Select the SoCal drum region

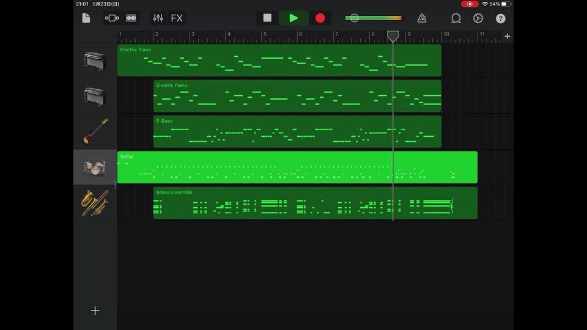pyautogui.click(x=297, y=167)
